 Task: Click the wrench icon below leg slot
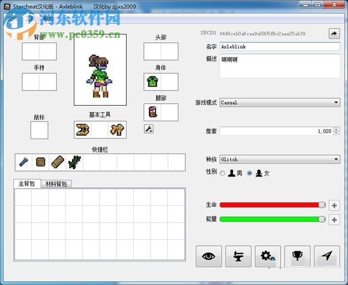149,129
